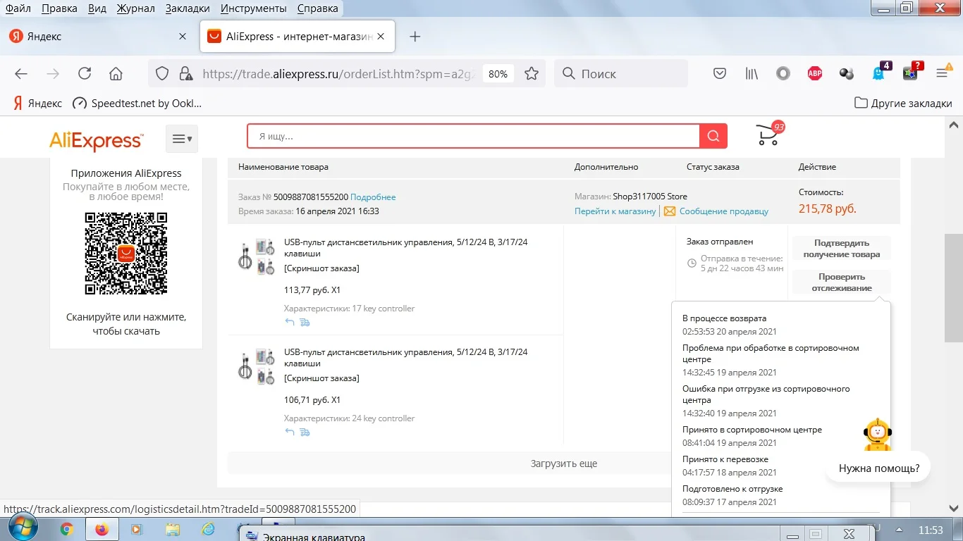Close the AliExpress tab
963x541 pixels.
click(x=381, y=37)
